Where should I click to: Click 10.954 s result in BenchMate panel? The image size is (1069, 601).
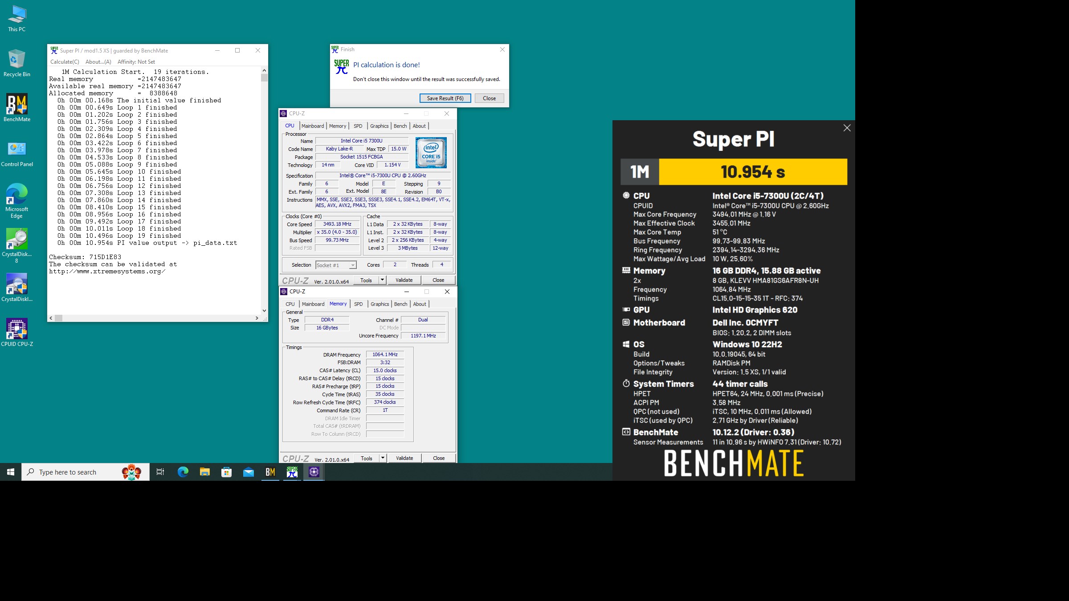point(753,172)
